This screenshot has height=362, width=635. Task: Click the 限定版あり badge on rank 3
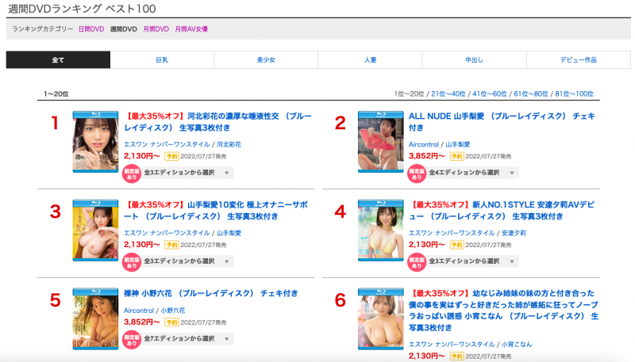click(x=131, y=261)
